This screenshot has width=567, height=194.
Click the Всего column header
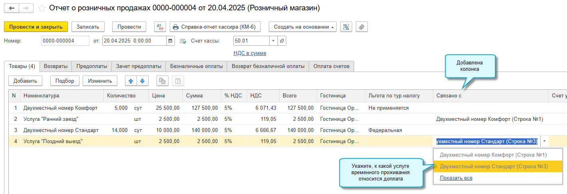298,95
